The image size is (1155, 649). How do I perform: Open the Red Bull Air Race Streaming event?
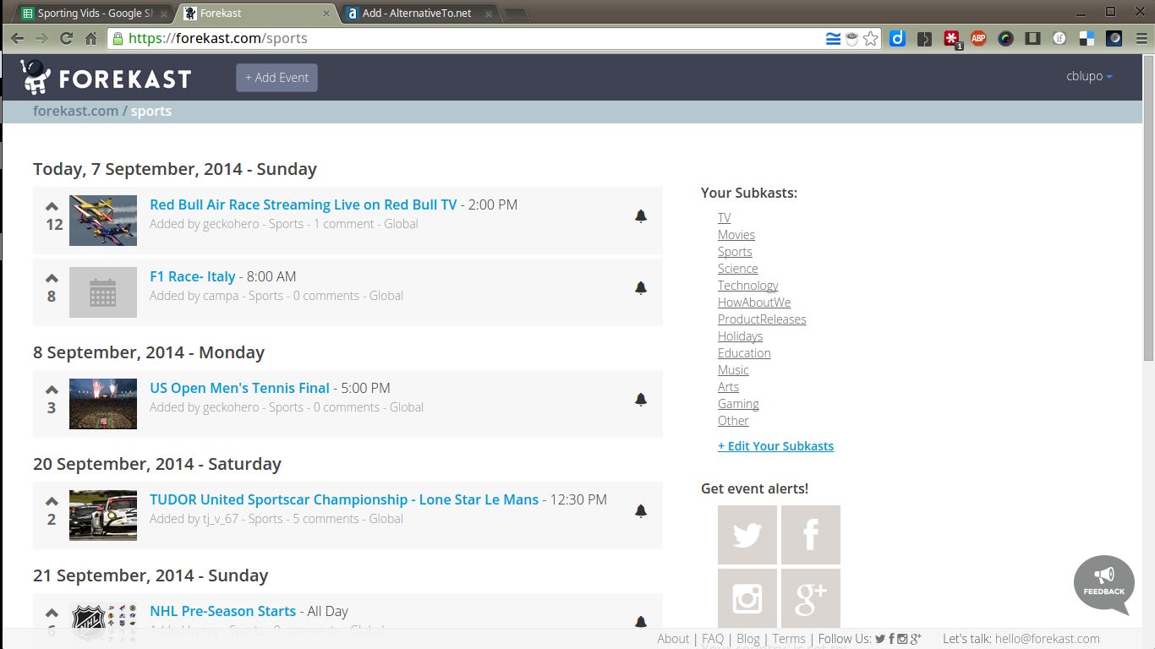point(303,205)
